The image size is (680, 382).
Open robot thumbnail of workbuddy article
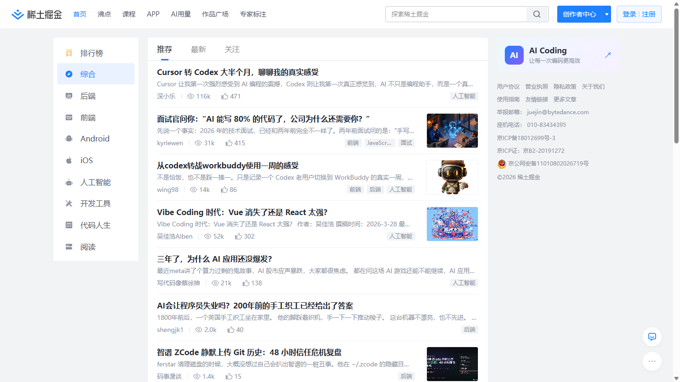pyautogui.click(x=452, y=177)
